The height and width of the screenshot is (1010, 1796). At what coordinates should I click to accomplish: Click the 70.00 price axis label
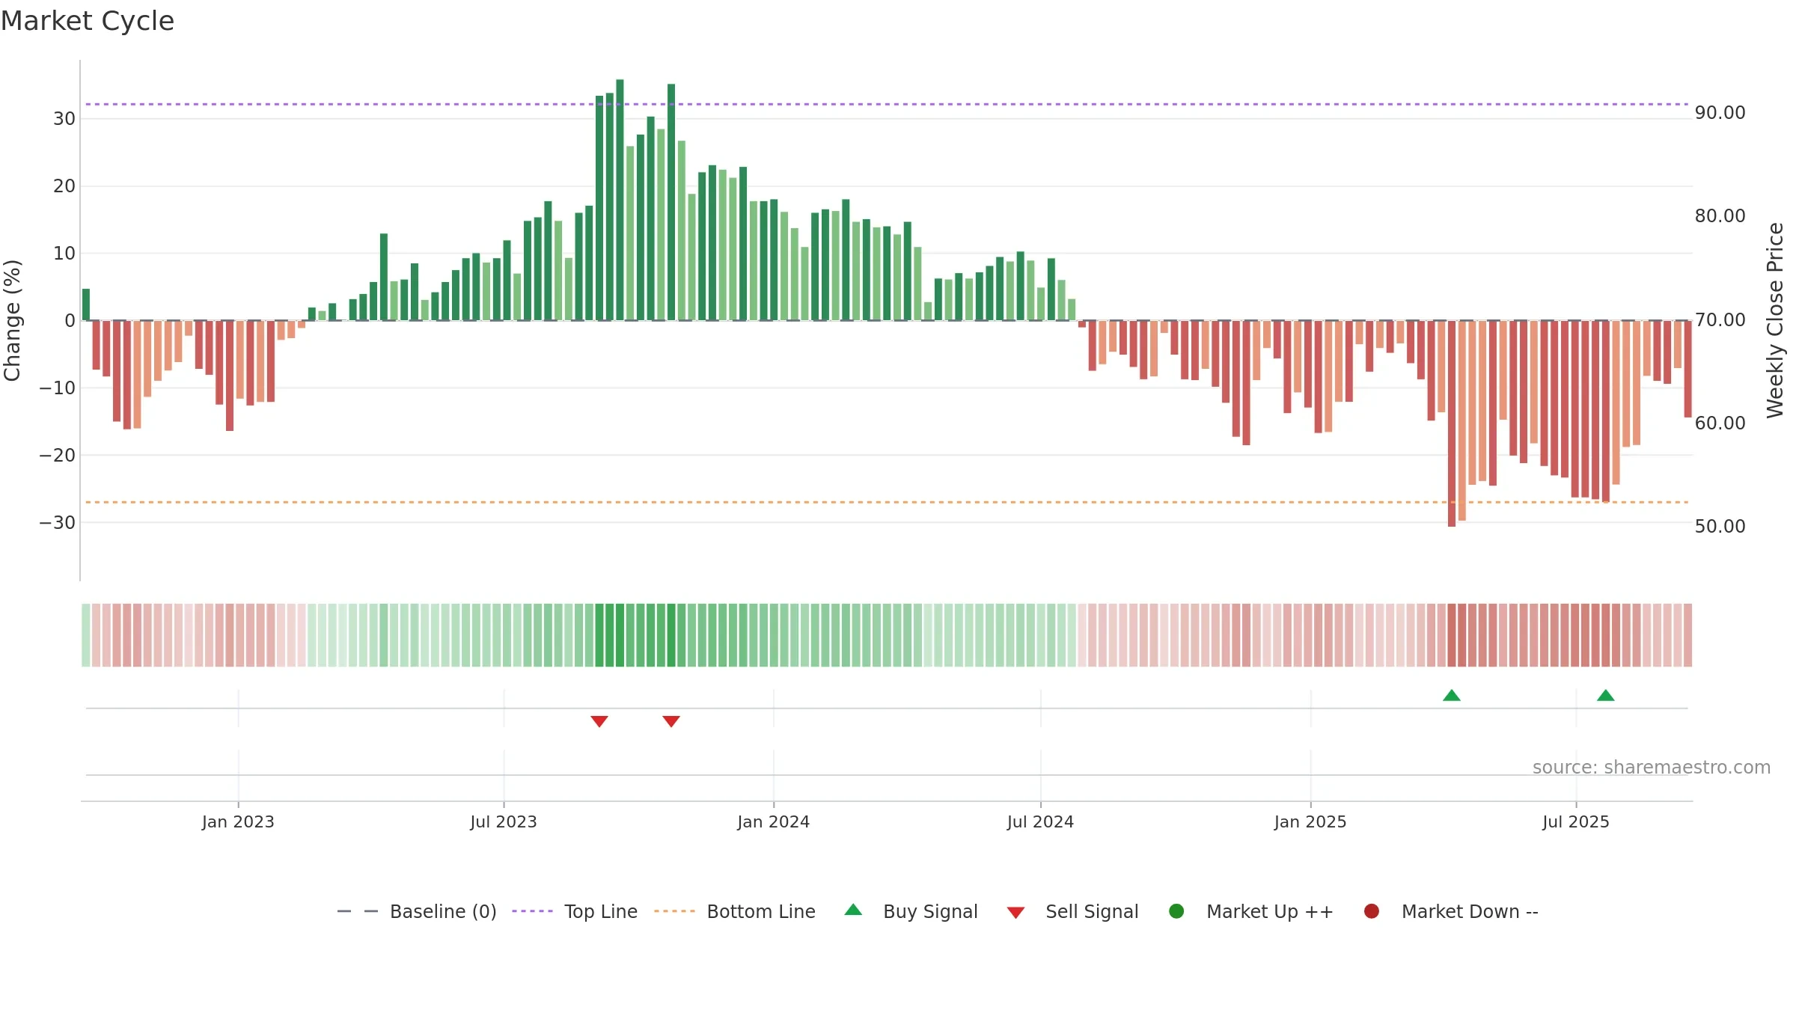[1720, 319]
